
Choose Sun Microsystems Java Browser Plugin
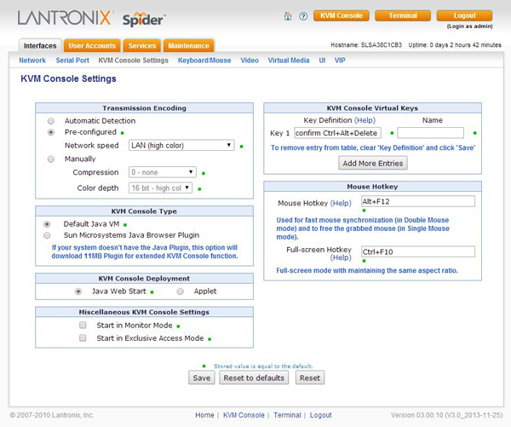click(x=47, y=234)
